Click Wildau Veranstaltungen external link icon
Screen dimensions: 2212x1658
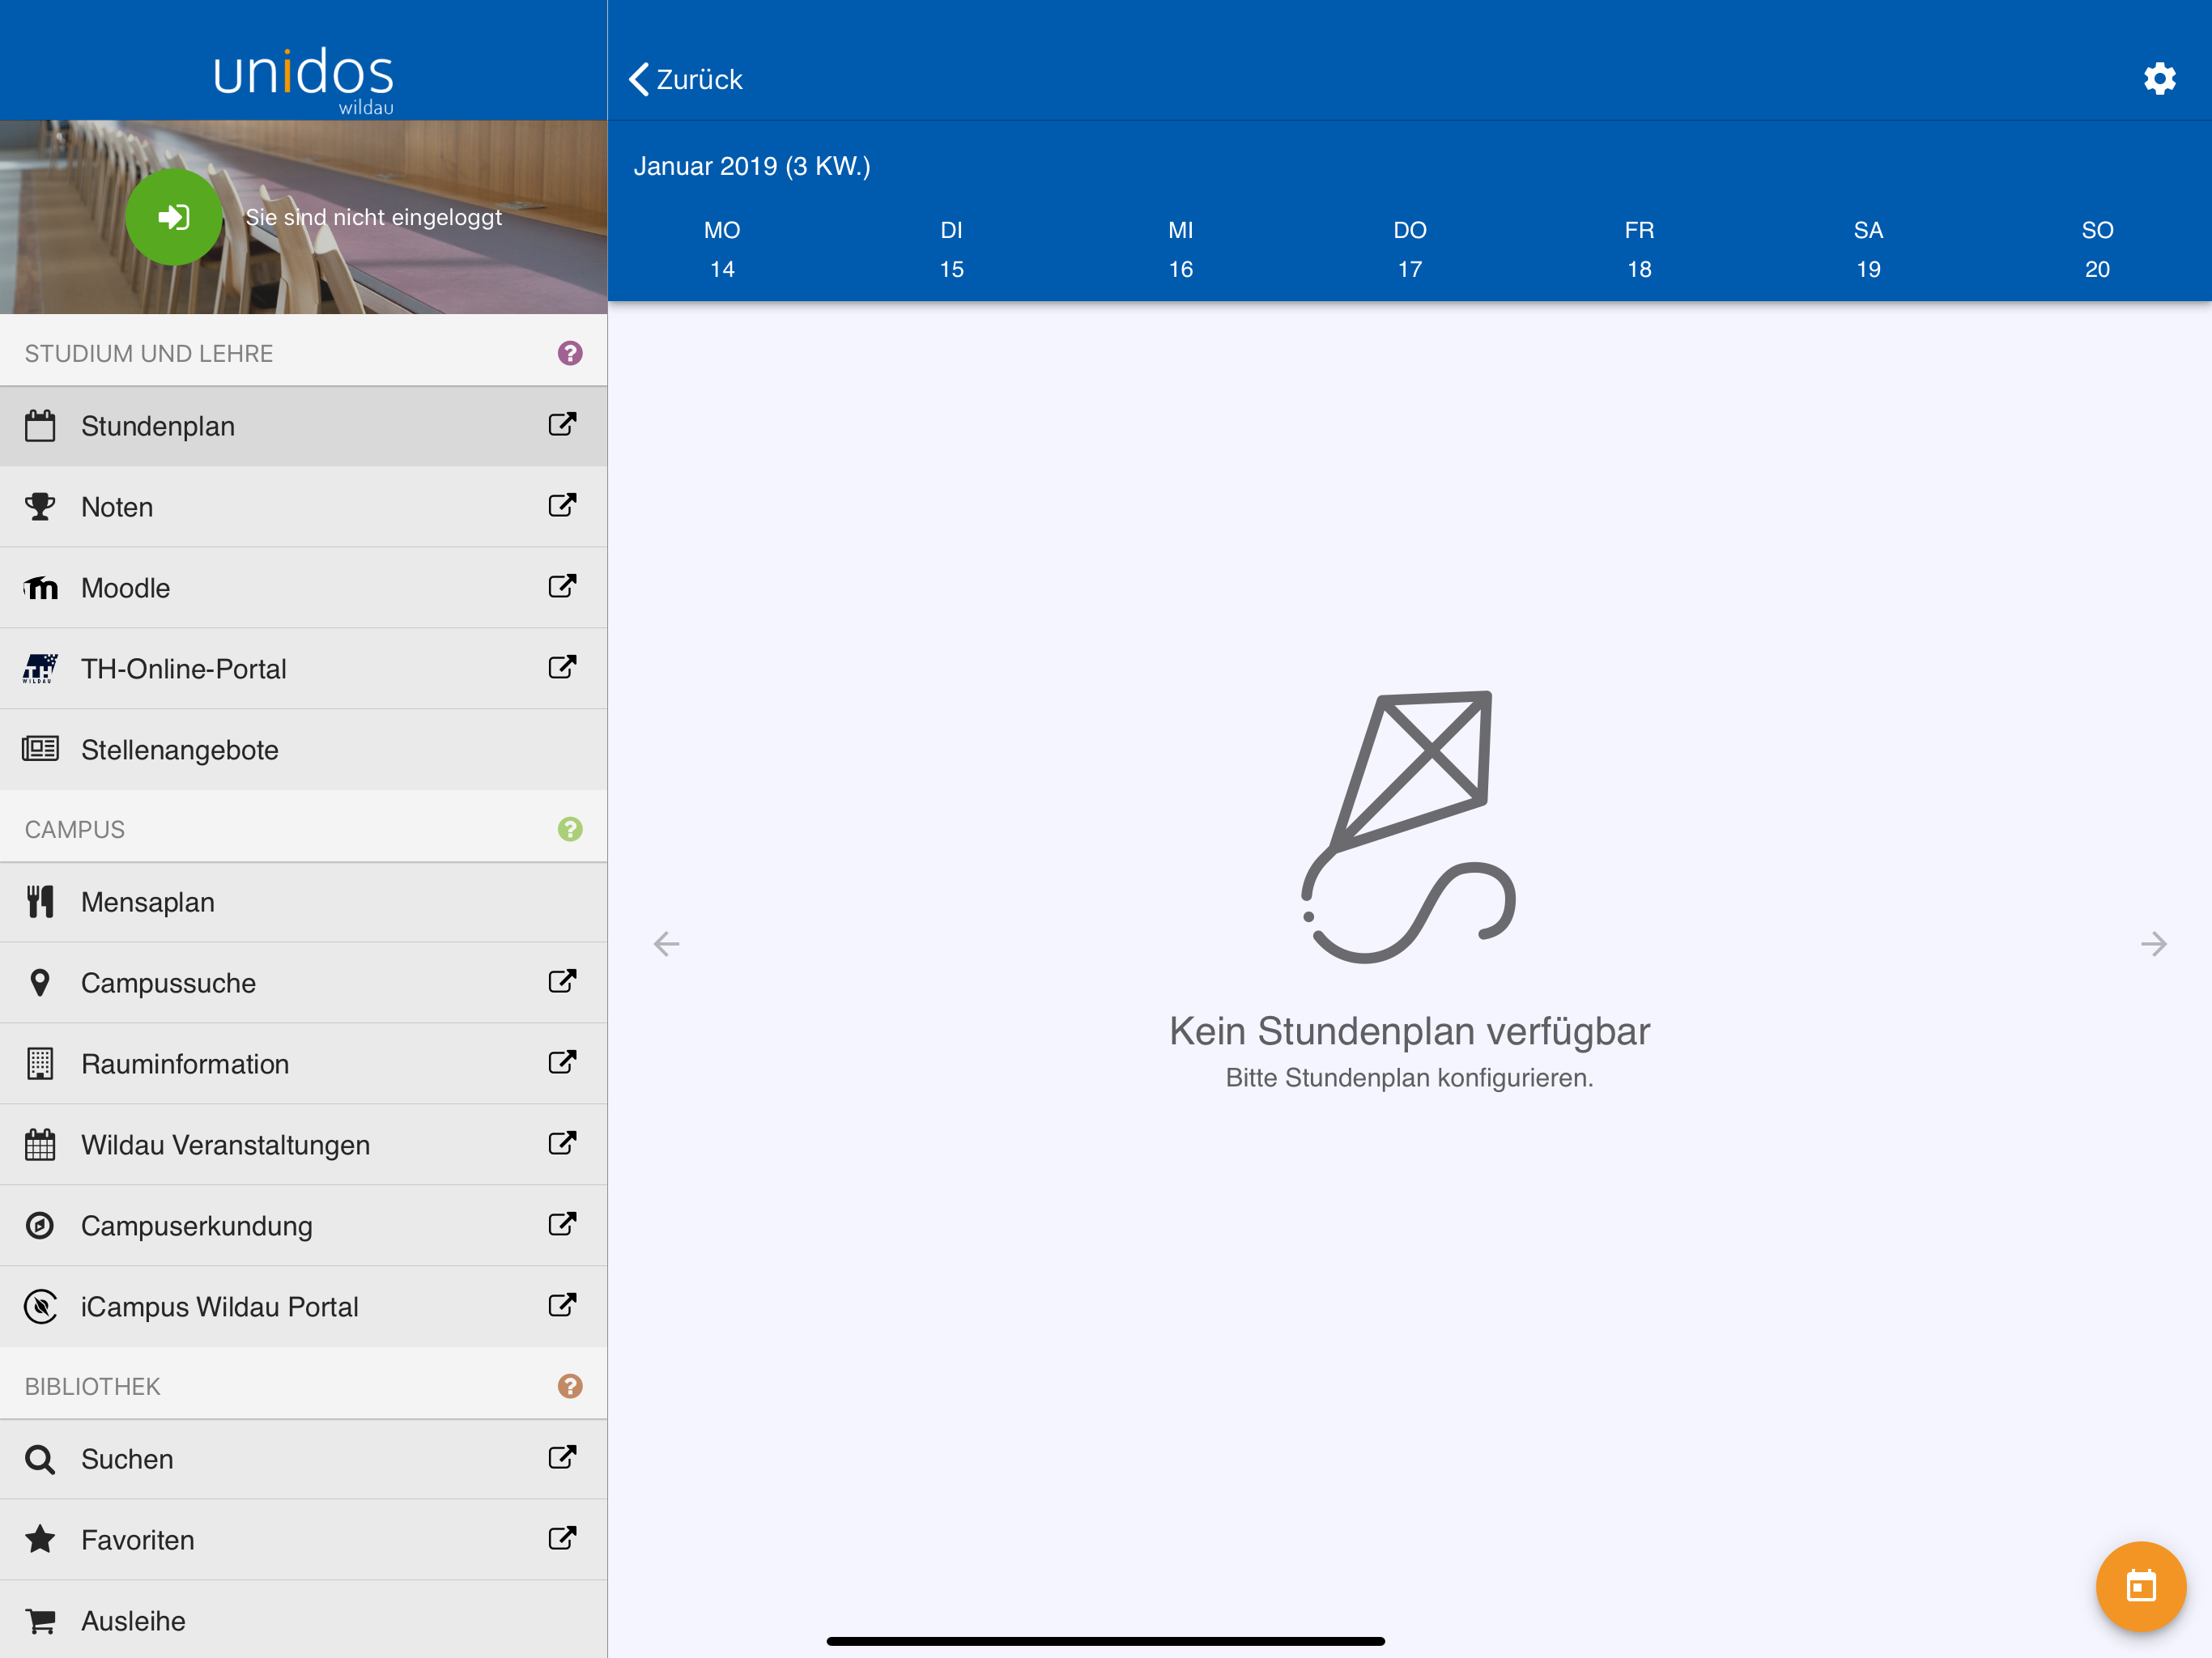[562, 1143]
